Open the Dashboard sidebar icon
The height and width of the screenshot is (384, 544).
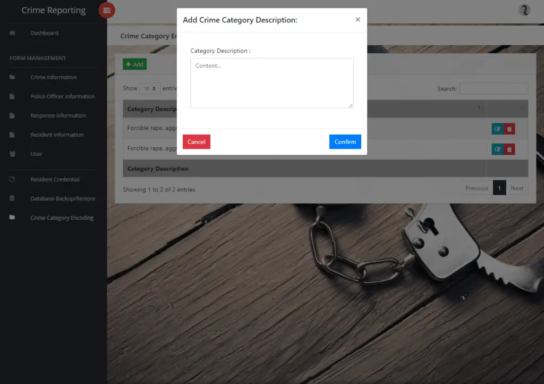(x=12, y=32)
